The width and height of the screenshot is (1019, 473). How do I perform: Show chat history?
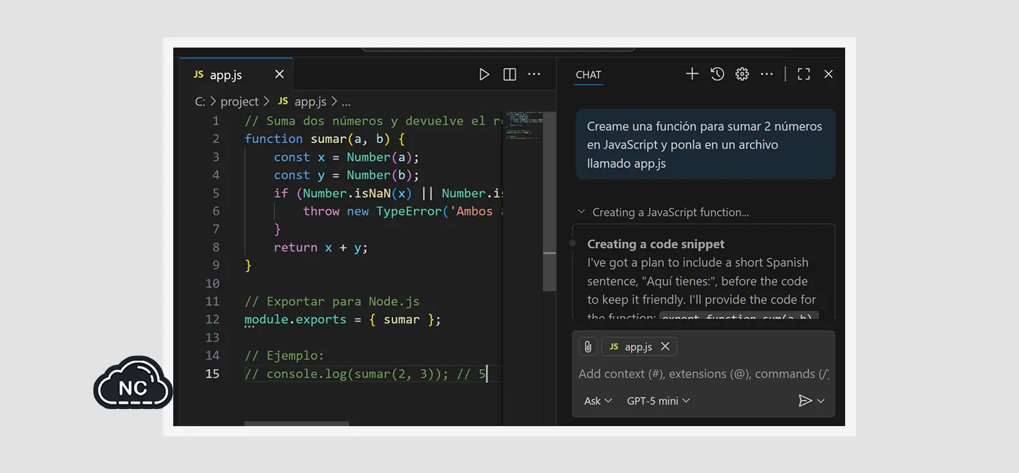coord(717,74)
